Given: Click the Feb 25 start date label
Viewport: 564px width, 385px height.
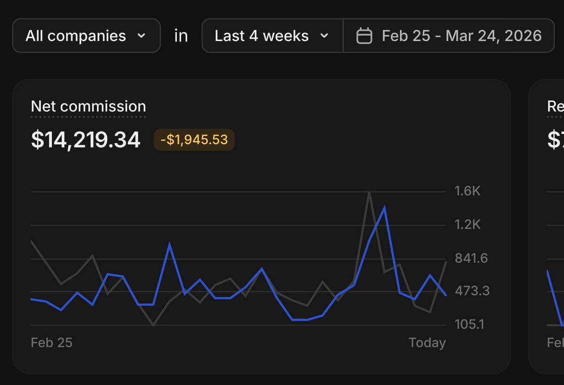Looking at the screenshot, I should 51,342.
